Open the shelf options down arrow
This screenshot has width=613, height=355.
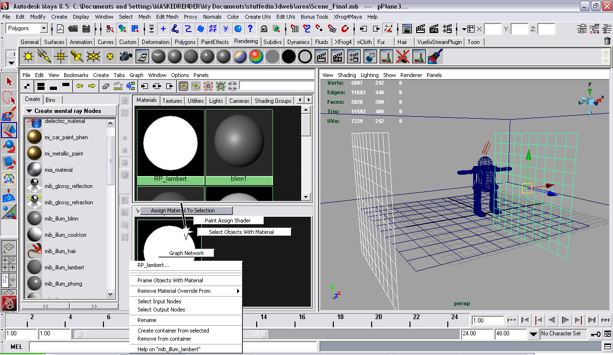click(x=11, y=62)
